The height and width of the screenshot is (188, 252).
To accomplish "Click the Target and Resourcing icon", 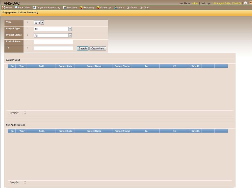I will tap(34, 8).
